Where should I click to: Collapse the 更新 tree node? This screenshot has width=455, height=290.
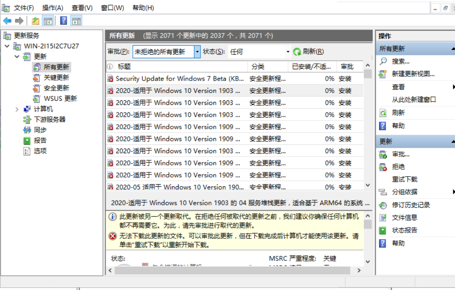point(17,57)
